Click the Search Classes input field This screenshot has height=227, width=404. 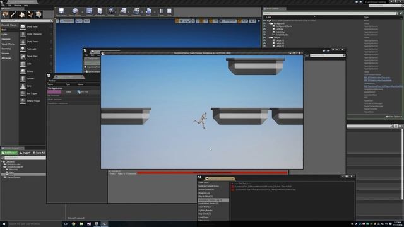coord(27,21)
